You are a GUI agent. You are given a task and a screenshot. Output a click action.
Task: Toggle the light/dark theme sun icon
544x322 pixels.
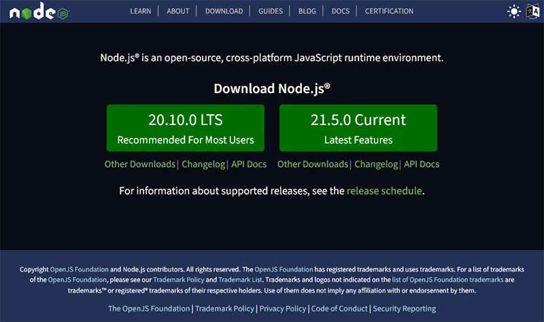(514, 12)
